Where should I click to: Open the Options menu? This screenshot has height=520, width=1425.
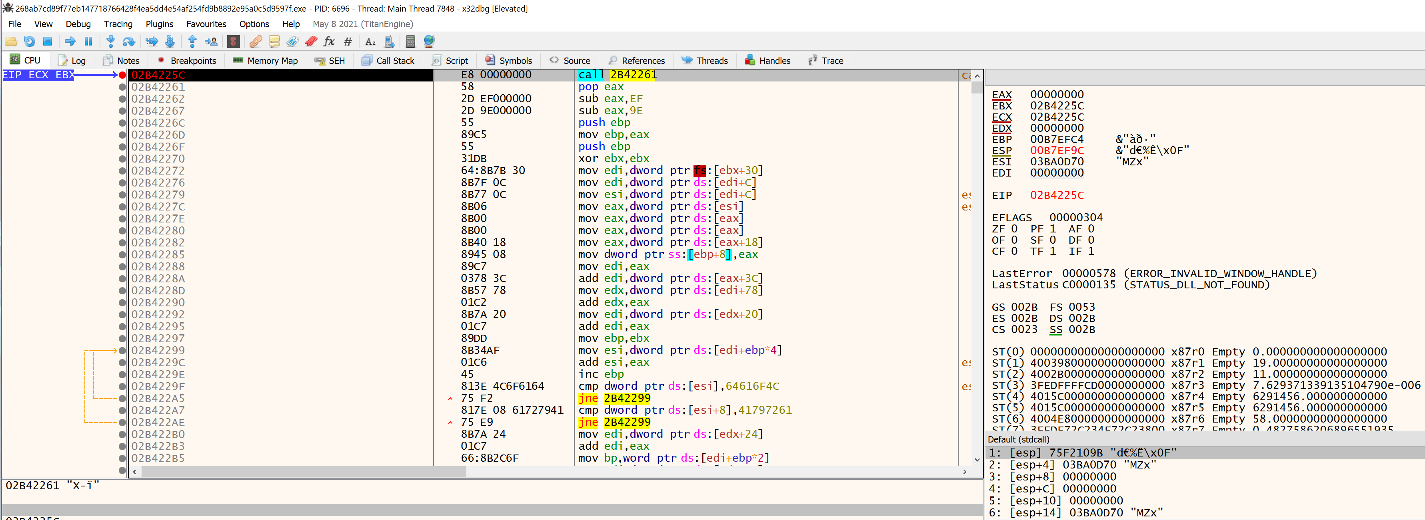[254, 24]
